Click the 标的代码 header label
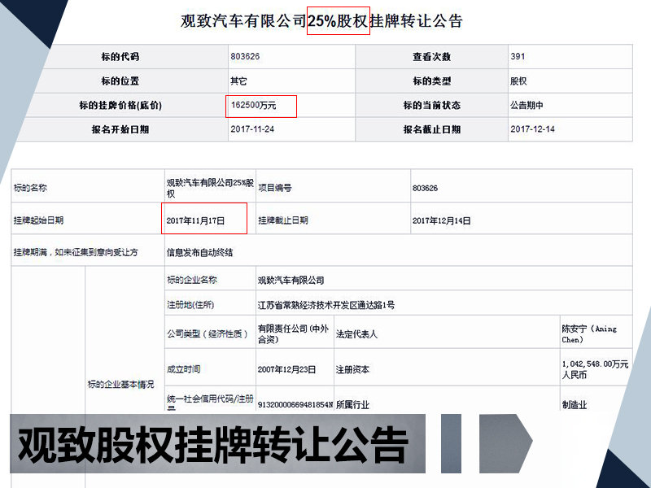 120,56
